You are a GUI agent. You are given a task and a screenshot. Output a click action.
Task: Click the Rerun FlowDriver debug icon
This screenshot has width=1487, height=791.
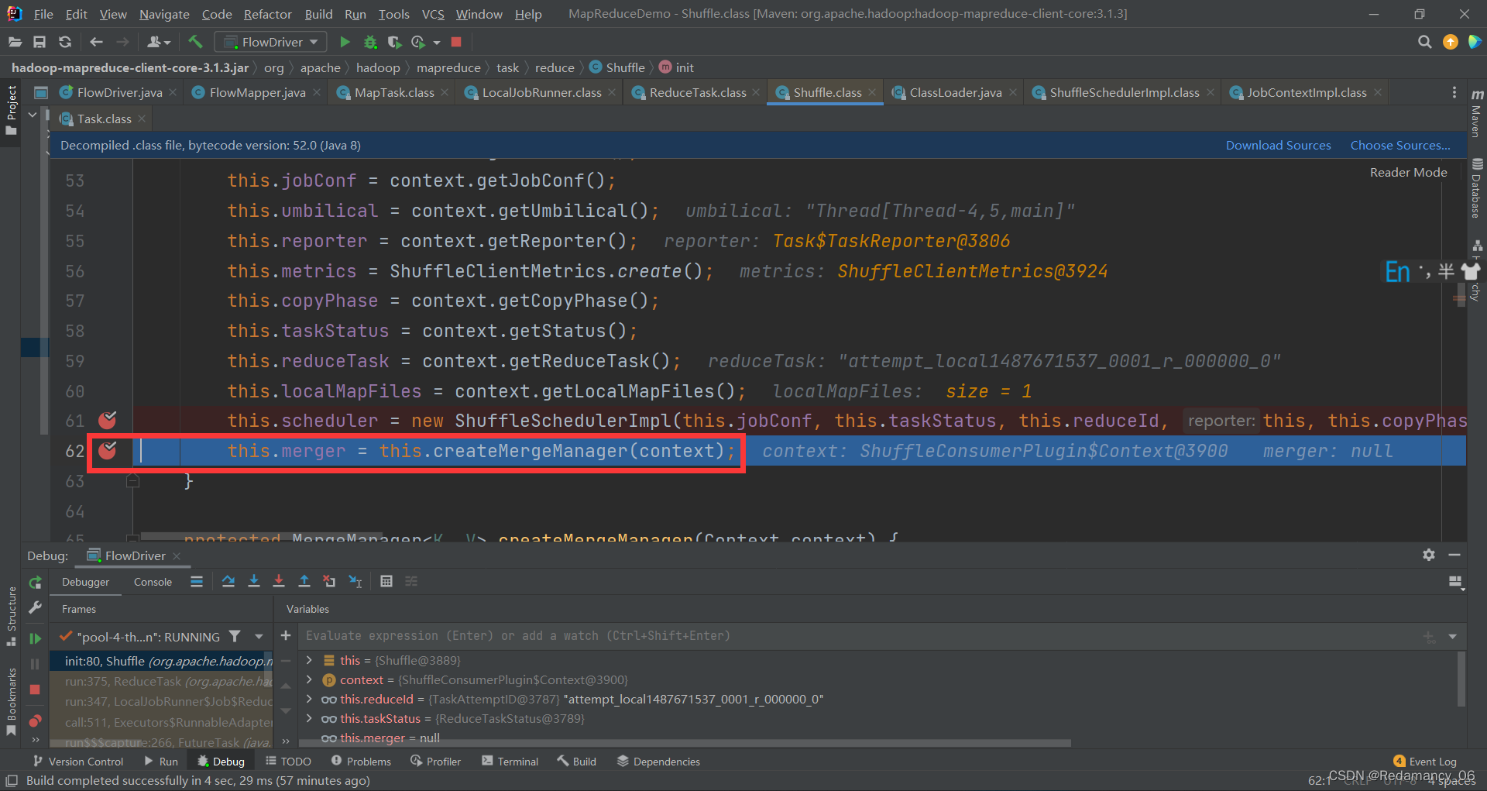pos(35,583)
